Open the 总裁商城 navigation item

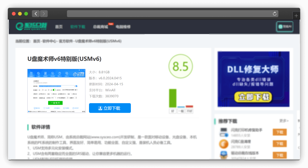pos(100,27)
